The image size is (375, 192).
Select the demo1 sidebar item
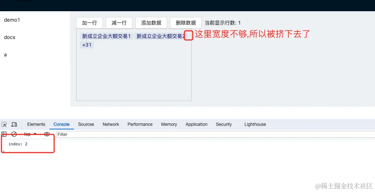(x=12, y=20)
